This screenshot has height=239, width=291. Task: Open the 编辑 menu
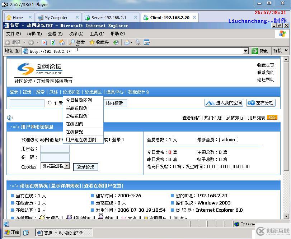click(x=34, y=34)
